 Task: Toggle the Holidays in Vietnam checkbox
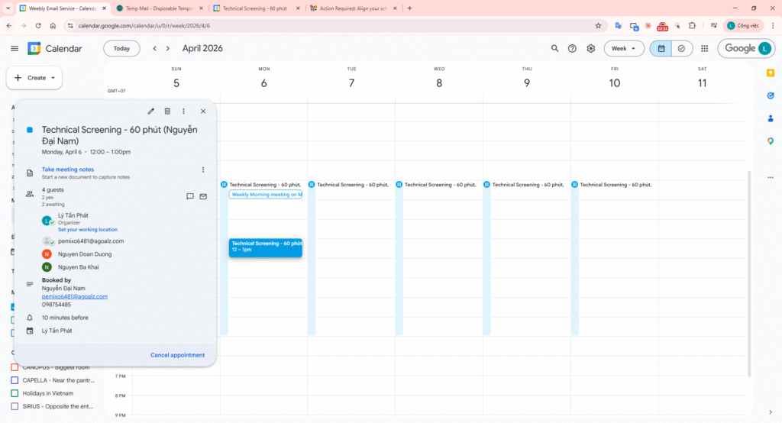pyautogui.click(x=15, y=393)
